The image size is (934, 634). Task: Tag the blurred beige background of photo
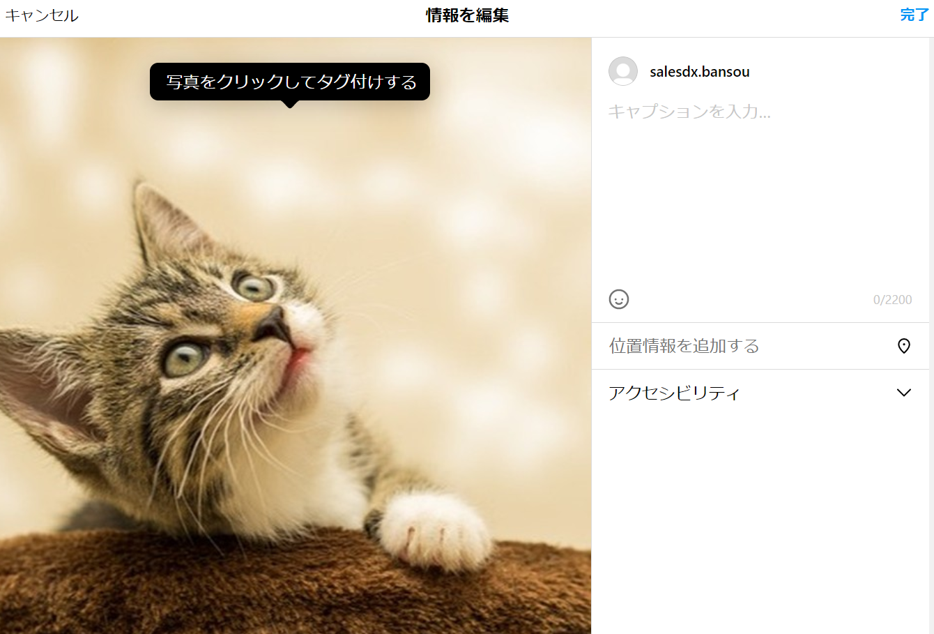pos(453,209)
